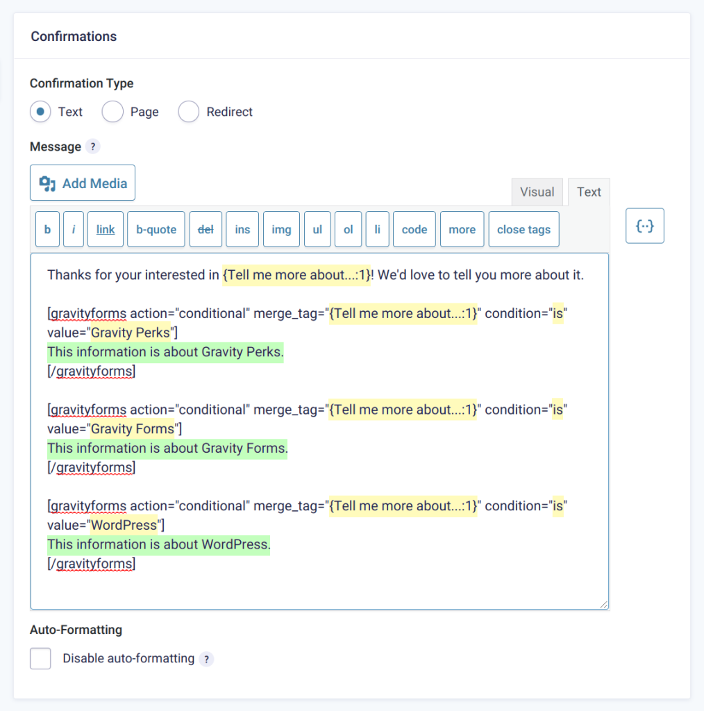Click the Add Media button
The image size is (704, 711).
pyautogui.click(x=82, y=183)
